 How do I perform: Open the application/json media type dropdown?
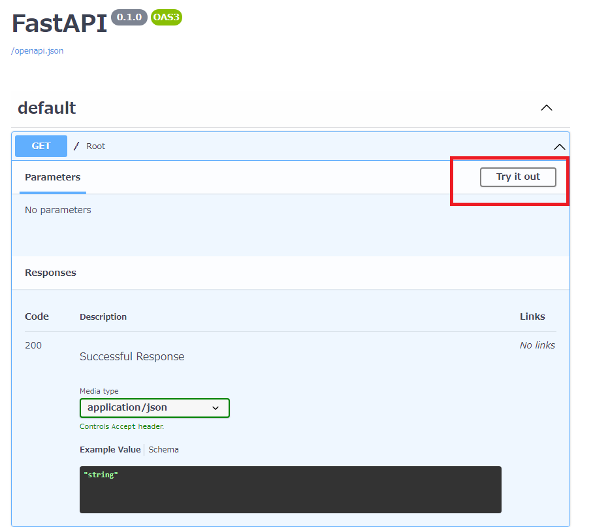[155, 408]
